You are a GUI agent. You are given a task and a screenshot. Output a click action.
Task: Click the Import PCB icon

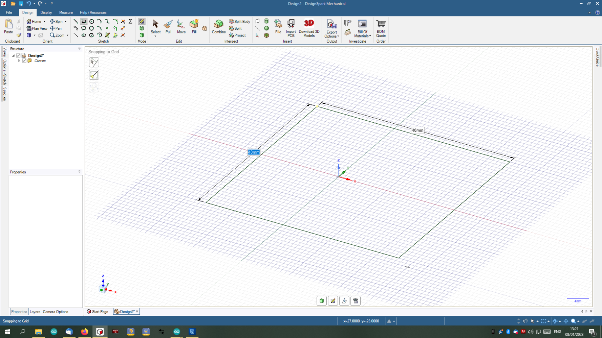291,28
